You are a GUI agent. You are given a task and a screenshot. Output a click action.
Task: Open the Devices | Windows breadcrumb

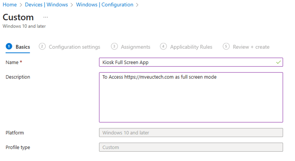pos(46,5)
